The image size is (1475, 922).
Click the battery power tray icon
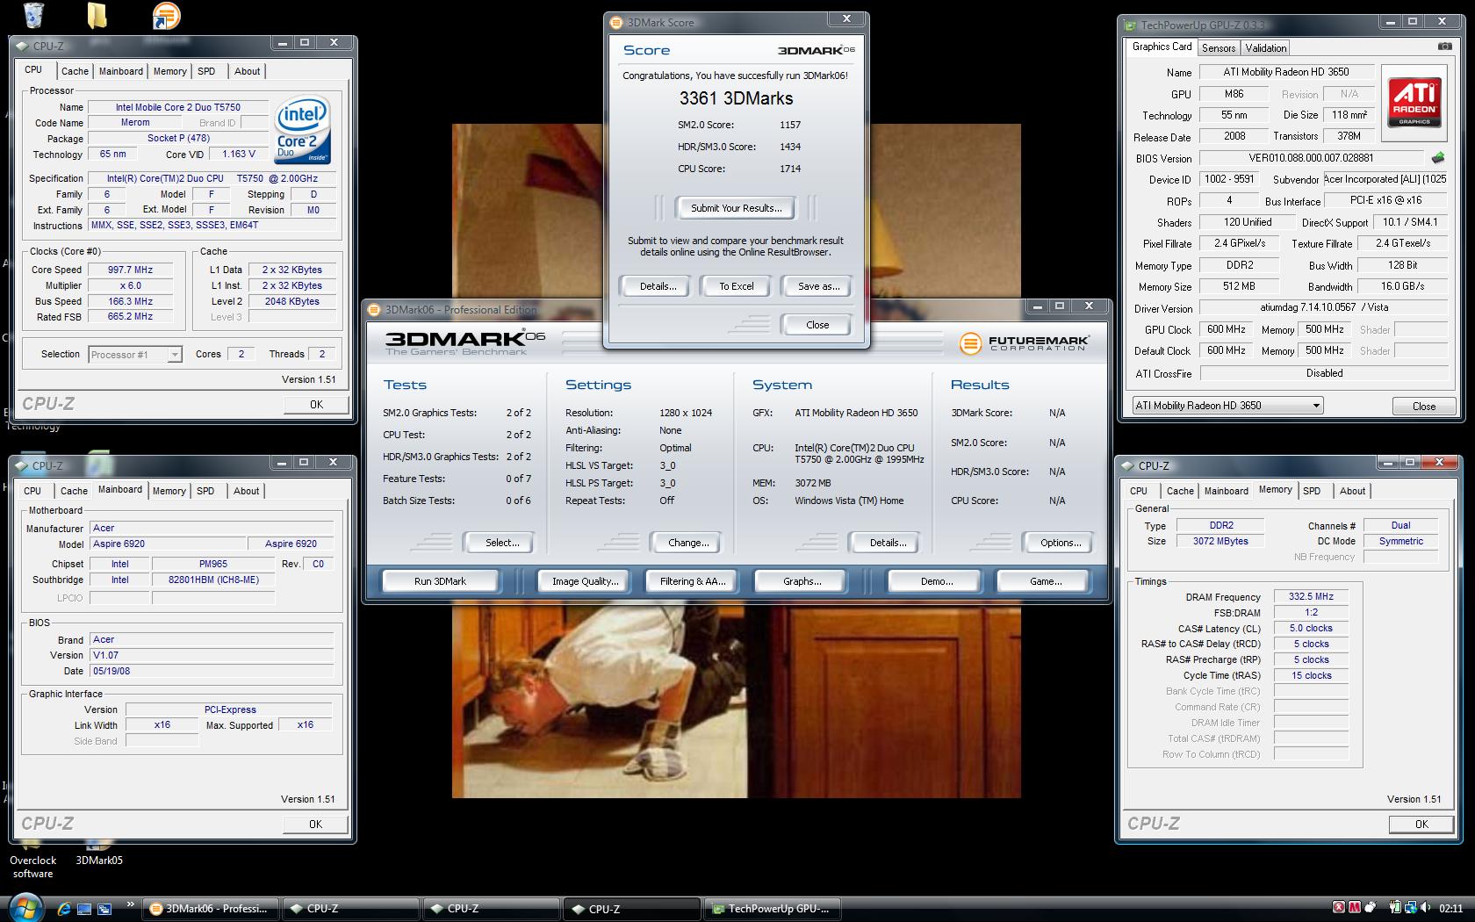1395,908
